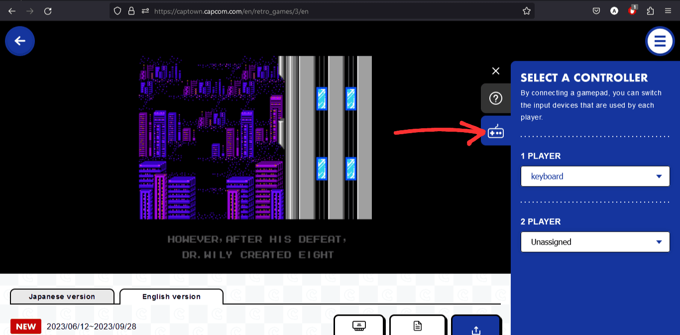Click the address bar URL
This screenshot has width=680, height=335.
(x=231, y=11)
